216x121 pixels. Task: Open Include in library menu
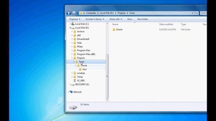[95, 19]
